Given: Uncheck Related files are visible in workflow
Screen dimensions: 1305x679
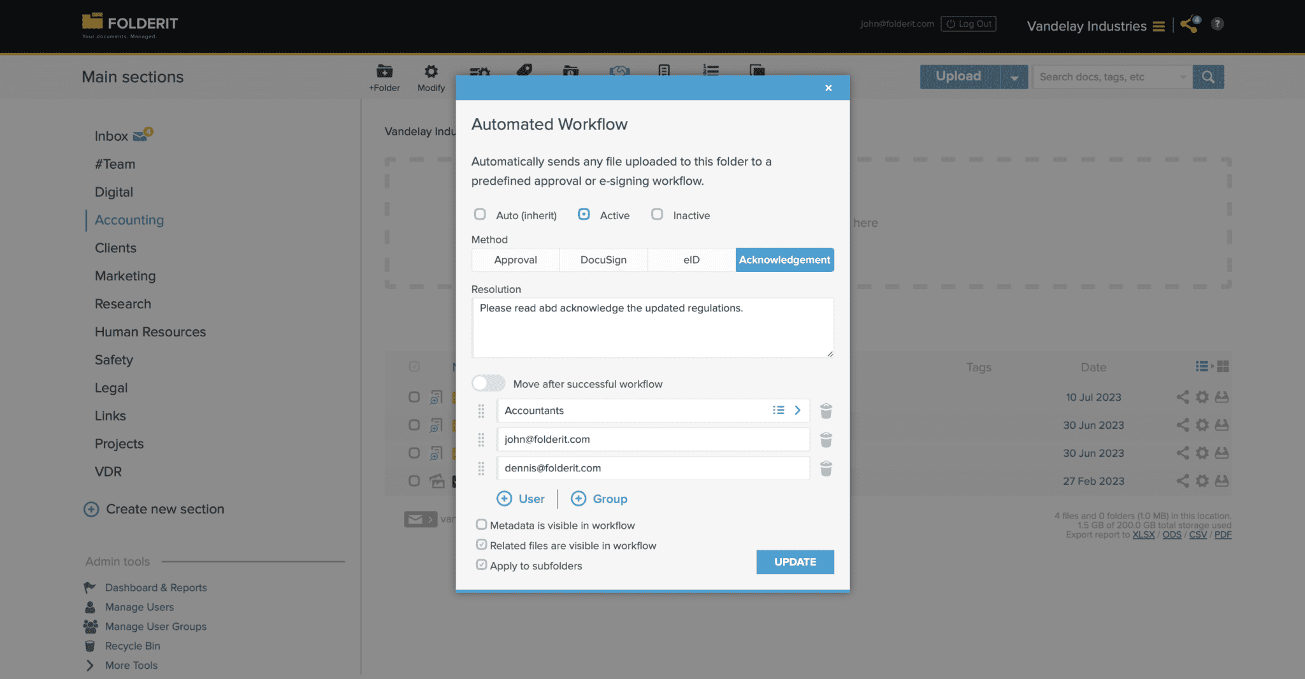Looking at the screenshot, I should tap(482, 545).
